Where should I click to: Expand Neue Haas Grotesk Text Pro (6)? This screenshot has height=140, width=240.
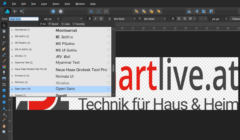tap(12, 69)
